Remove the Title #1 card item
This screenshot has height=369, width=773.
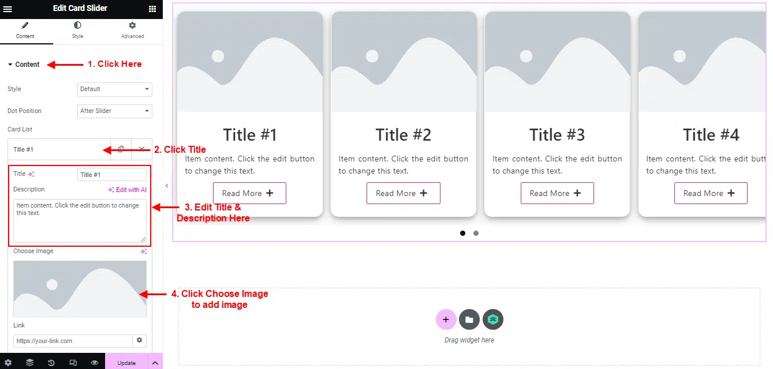coord(142,149)
